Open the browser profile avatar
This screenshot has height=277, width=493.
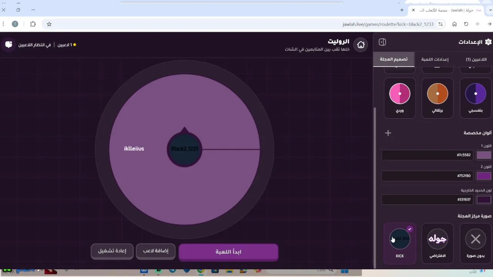[x=15, y=24]
